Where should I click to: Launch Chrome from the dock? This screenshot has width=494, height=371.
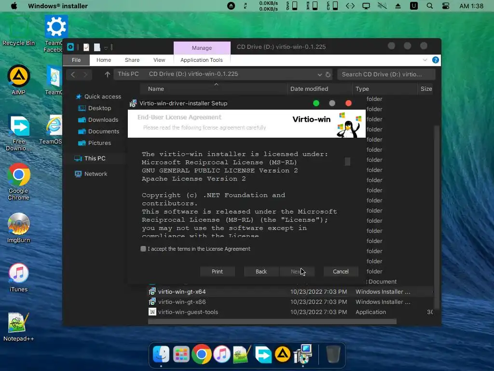(x=201, y=354)
